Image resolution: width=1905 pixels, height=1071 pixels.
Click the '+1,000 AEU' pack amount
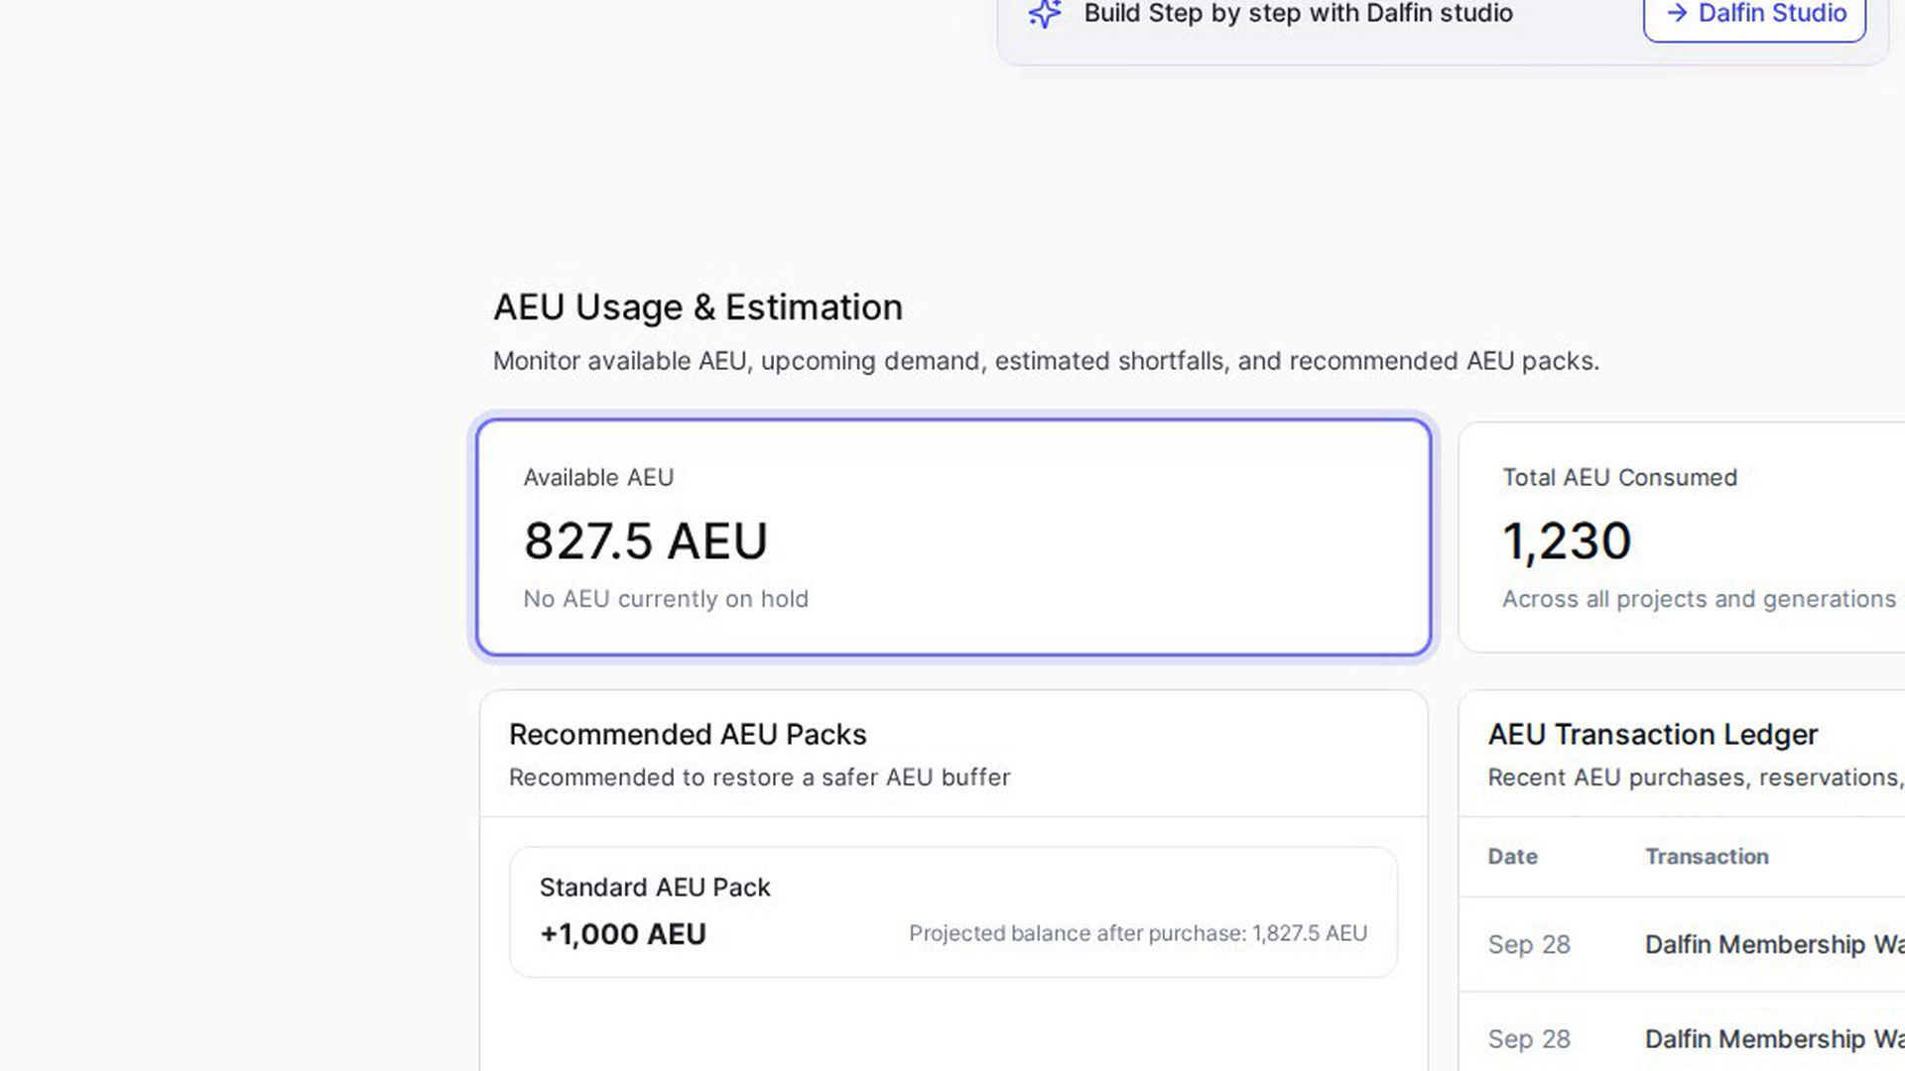pos(623,934)
